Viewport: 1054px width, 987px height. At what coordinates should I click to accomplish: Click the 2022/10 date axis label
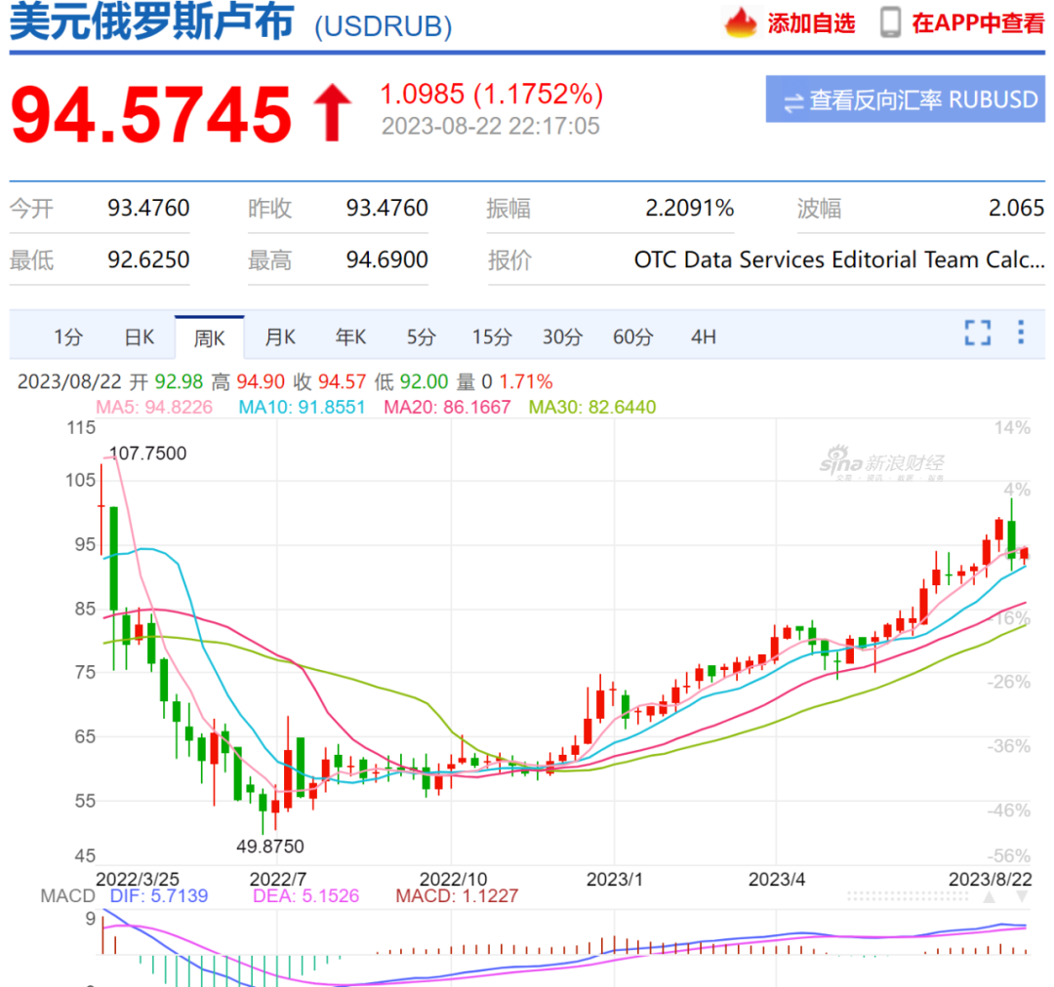point(453,880)
